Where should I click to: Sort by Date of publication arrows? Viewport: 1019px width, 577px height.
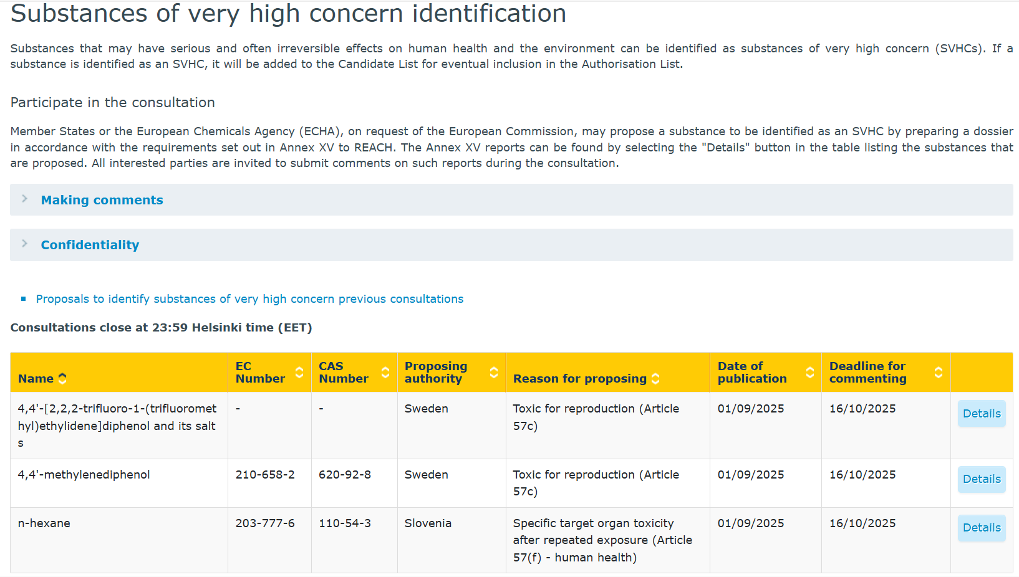tap(810, 372)
